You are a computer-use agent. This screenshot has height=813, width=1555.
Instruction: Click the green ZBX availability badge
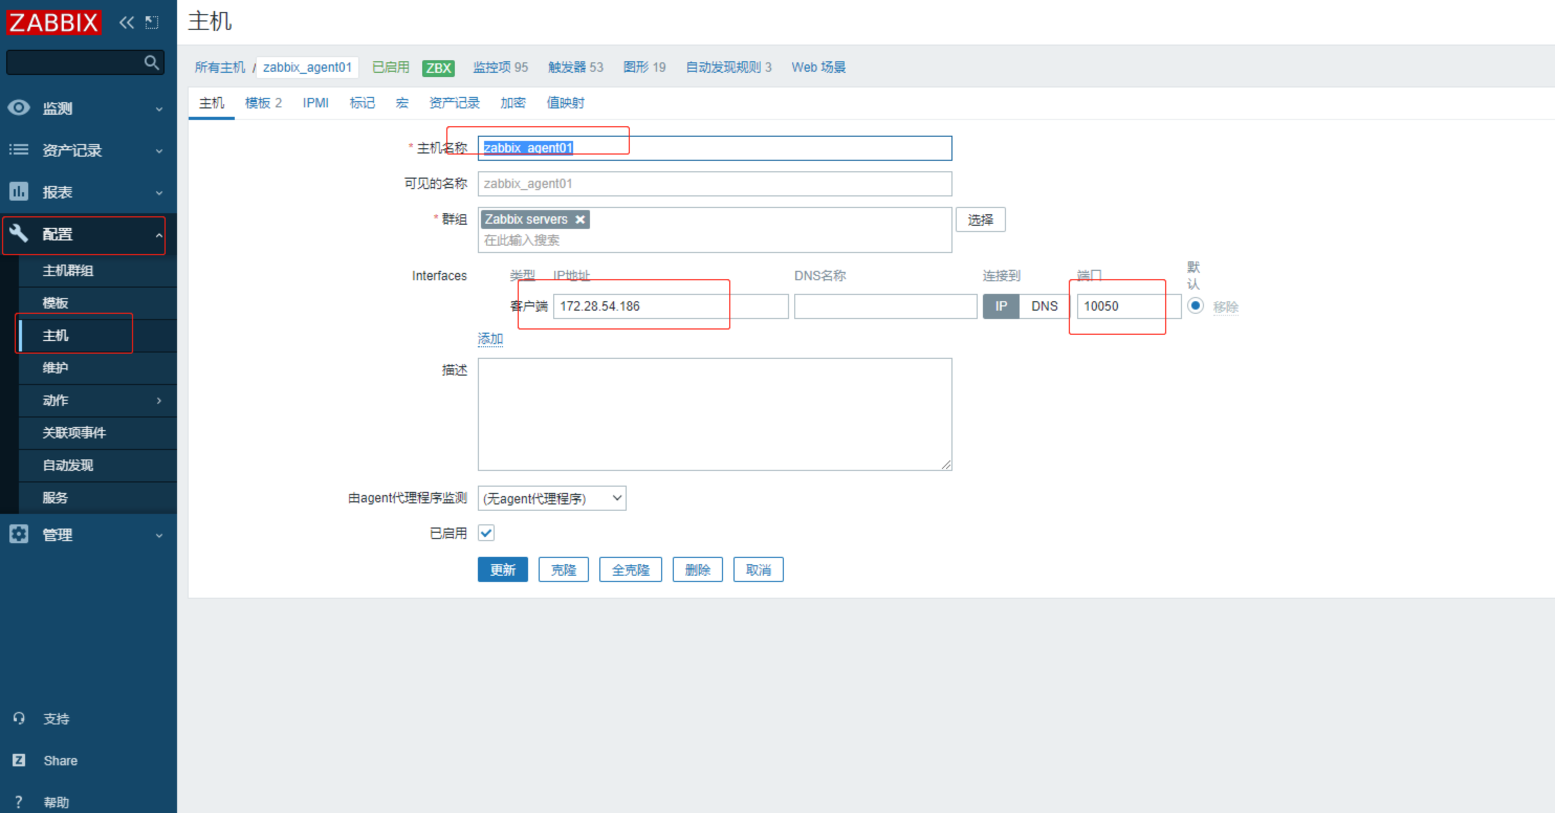point(438,68)
